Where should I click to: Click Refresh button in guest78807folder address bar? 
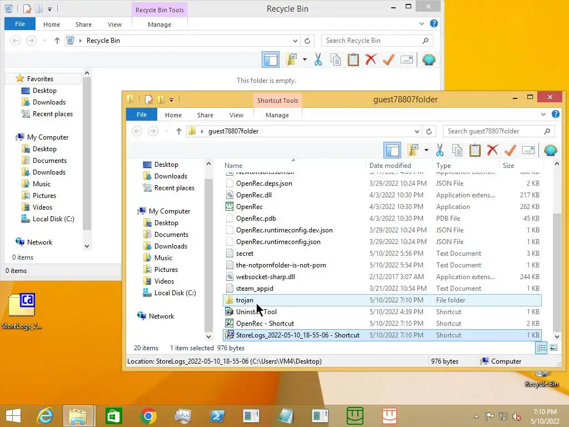click(x=429, y=131)
